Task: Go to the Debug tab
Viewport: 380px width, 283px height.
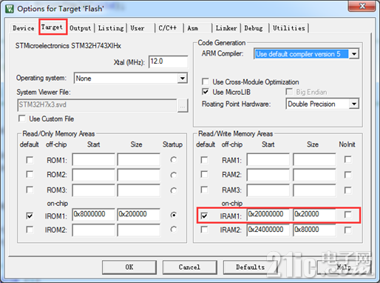Action: coord(254,28)
